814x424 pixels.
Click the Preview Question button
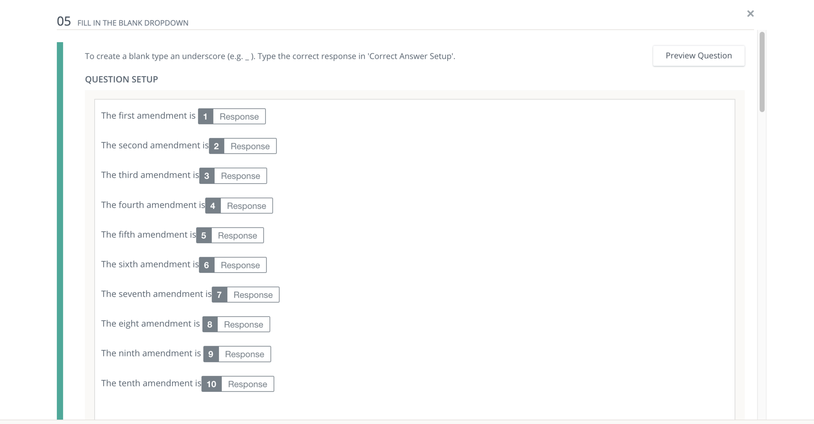coord(698,56)
